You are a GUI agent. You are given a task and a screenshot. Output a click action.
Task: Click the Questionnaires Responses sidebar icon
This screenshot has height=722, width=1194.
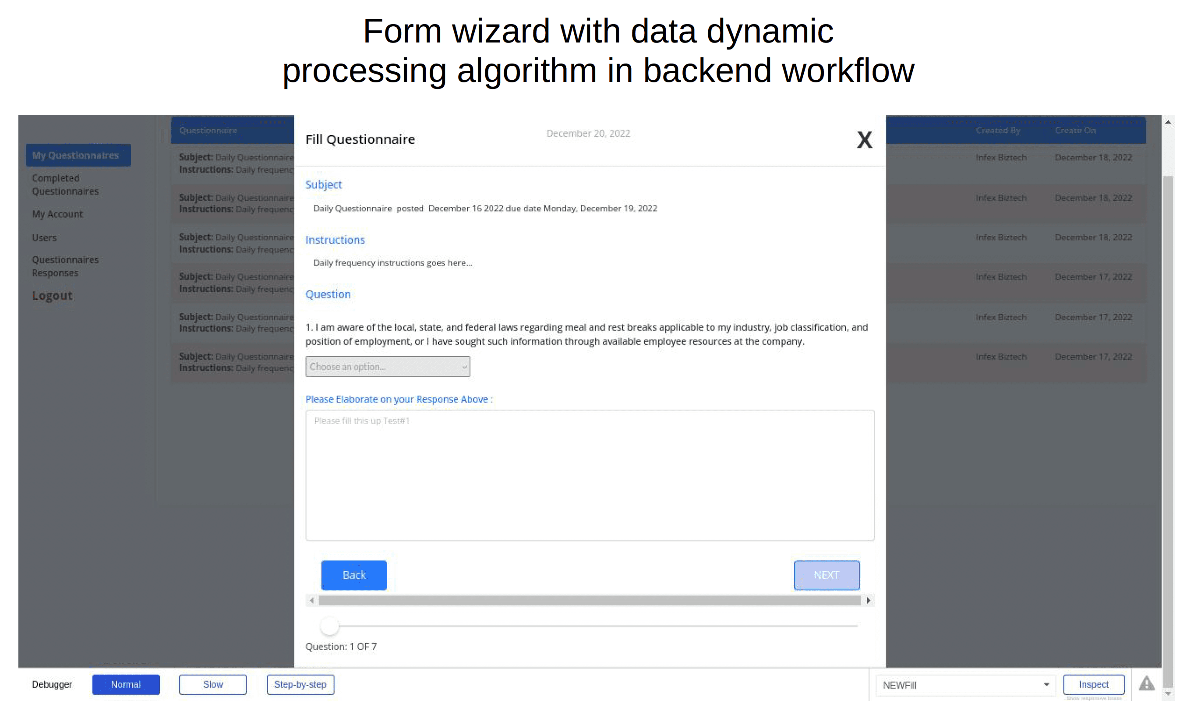tap(65, 265)
